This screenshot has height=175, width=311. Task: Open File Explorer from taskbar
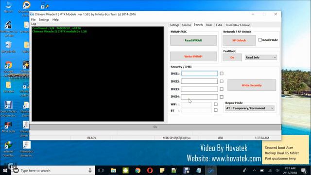tap(113, 171)
